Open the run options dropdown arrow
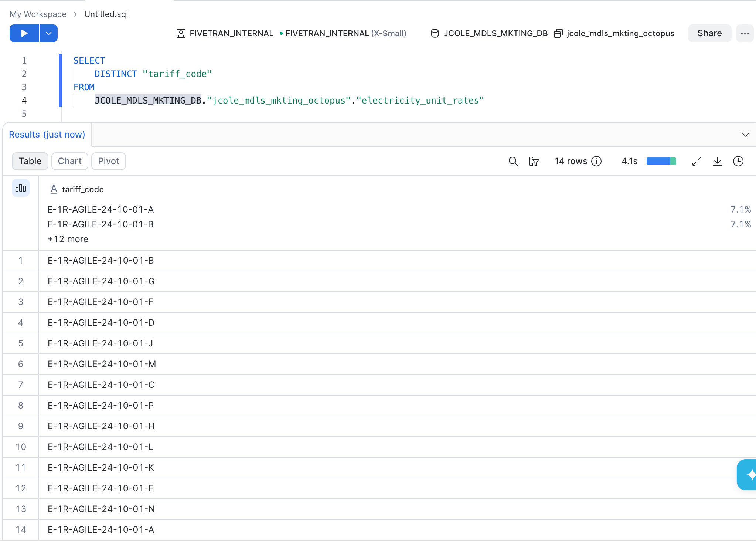 (49, 33)
